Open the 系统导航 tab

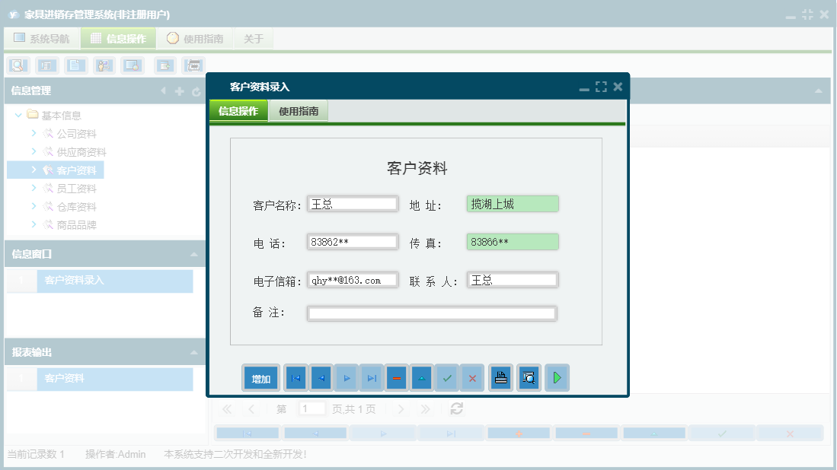pos(41,38)
